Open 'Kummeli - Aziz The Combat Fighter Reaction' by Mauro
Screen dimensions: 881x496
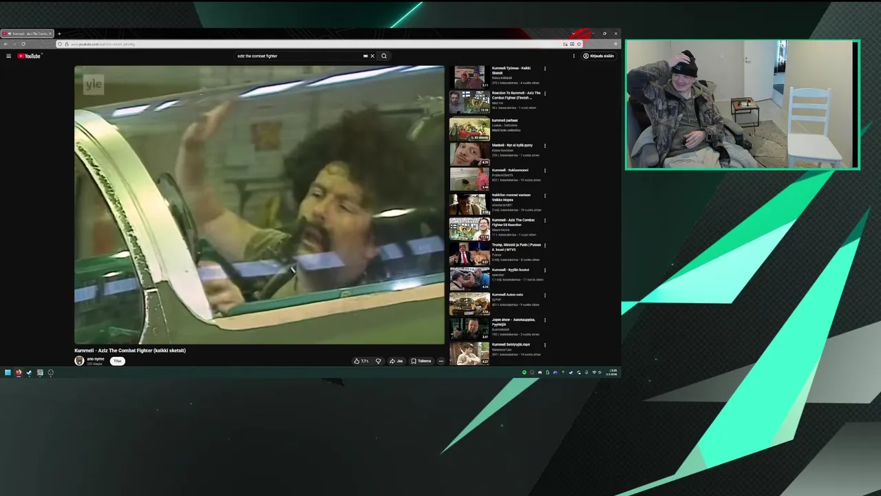point(513,222)
